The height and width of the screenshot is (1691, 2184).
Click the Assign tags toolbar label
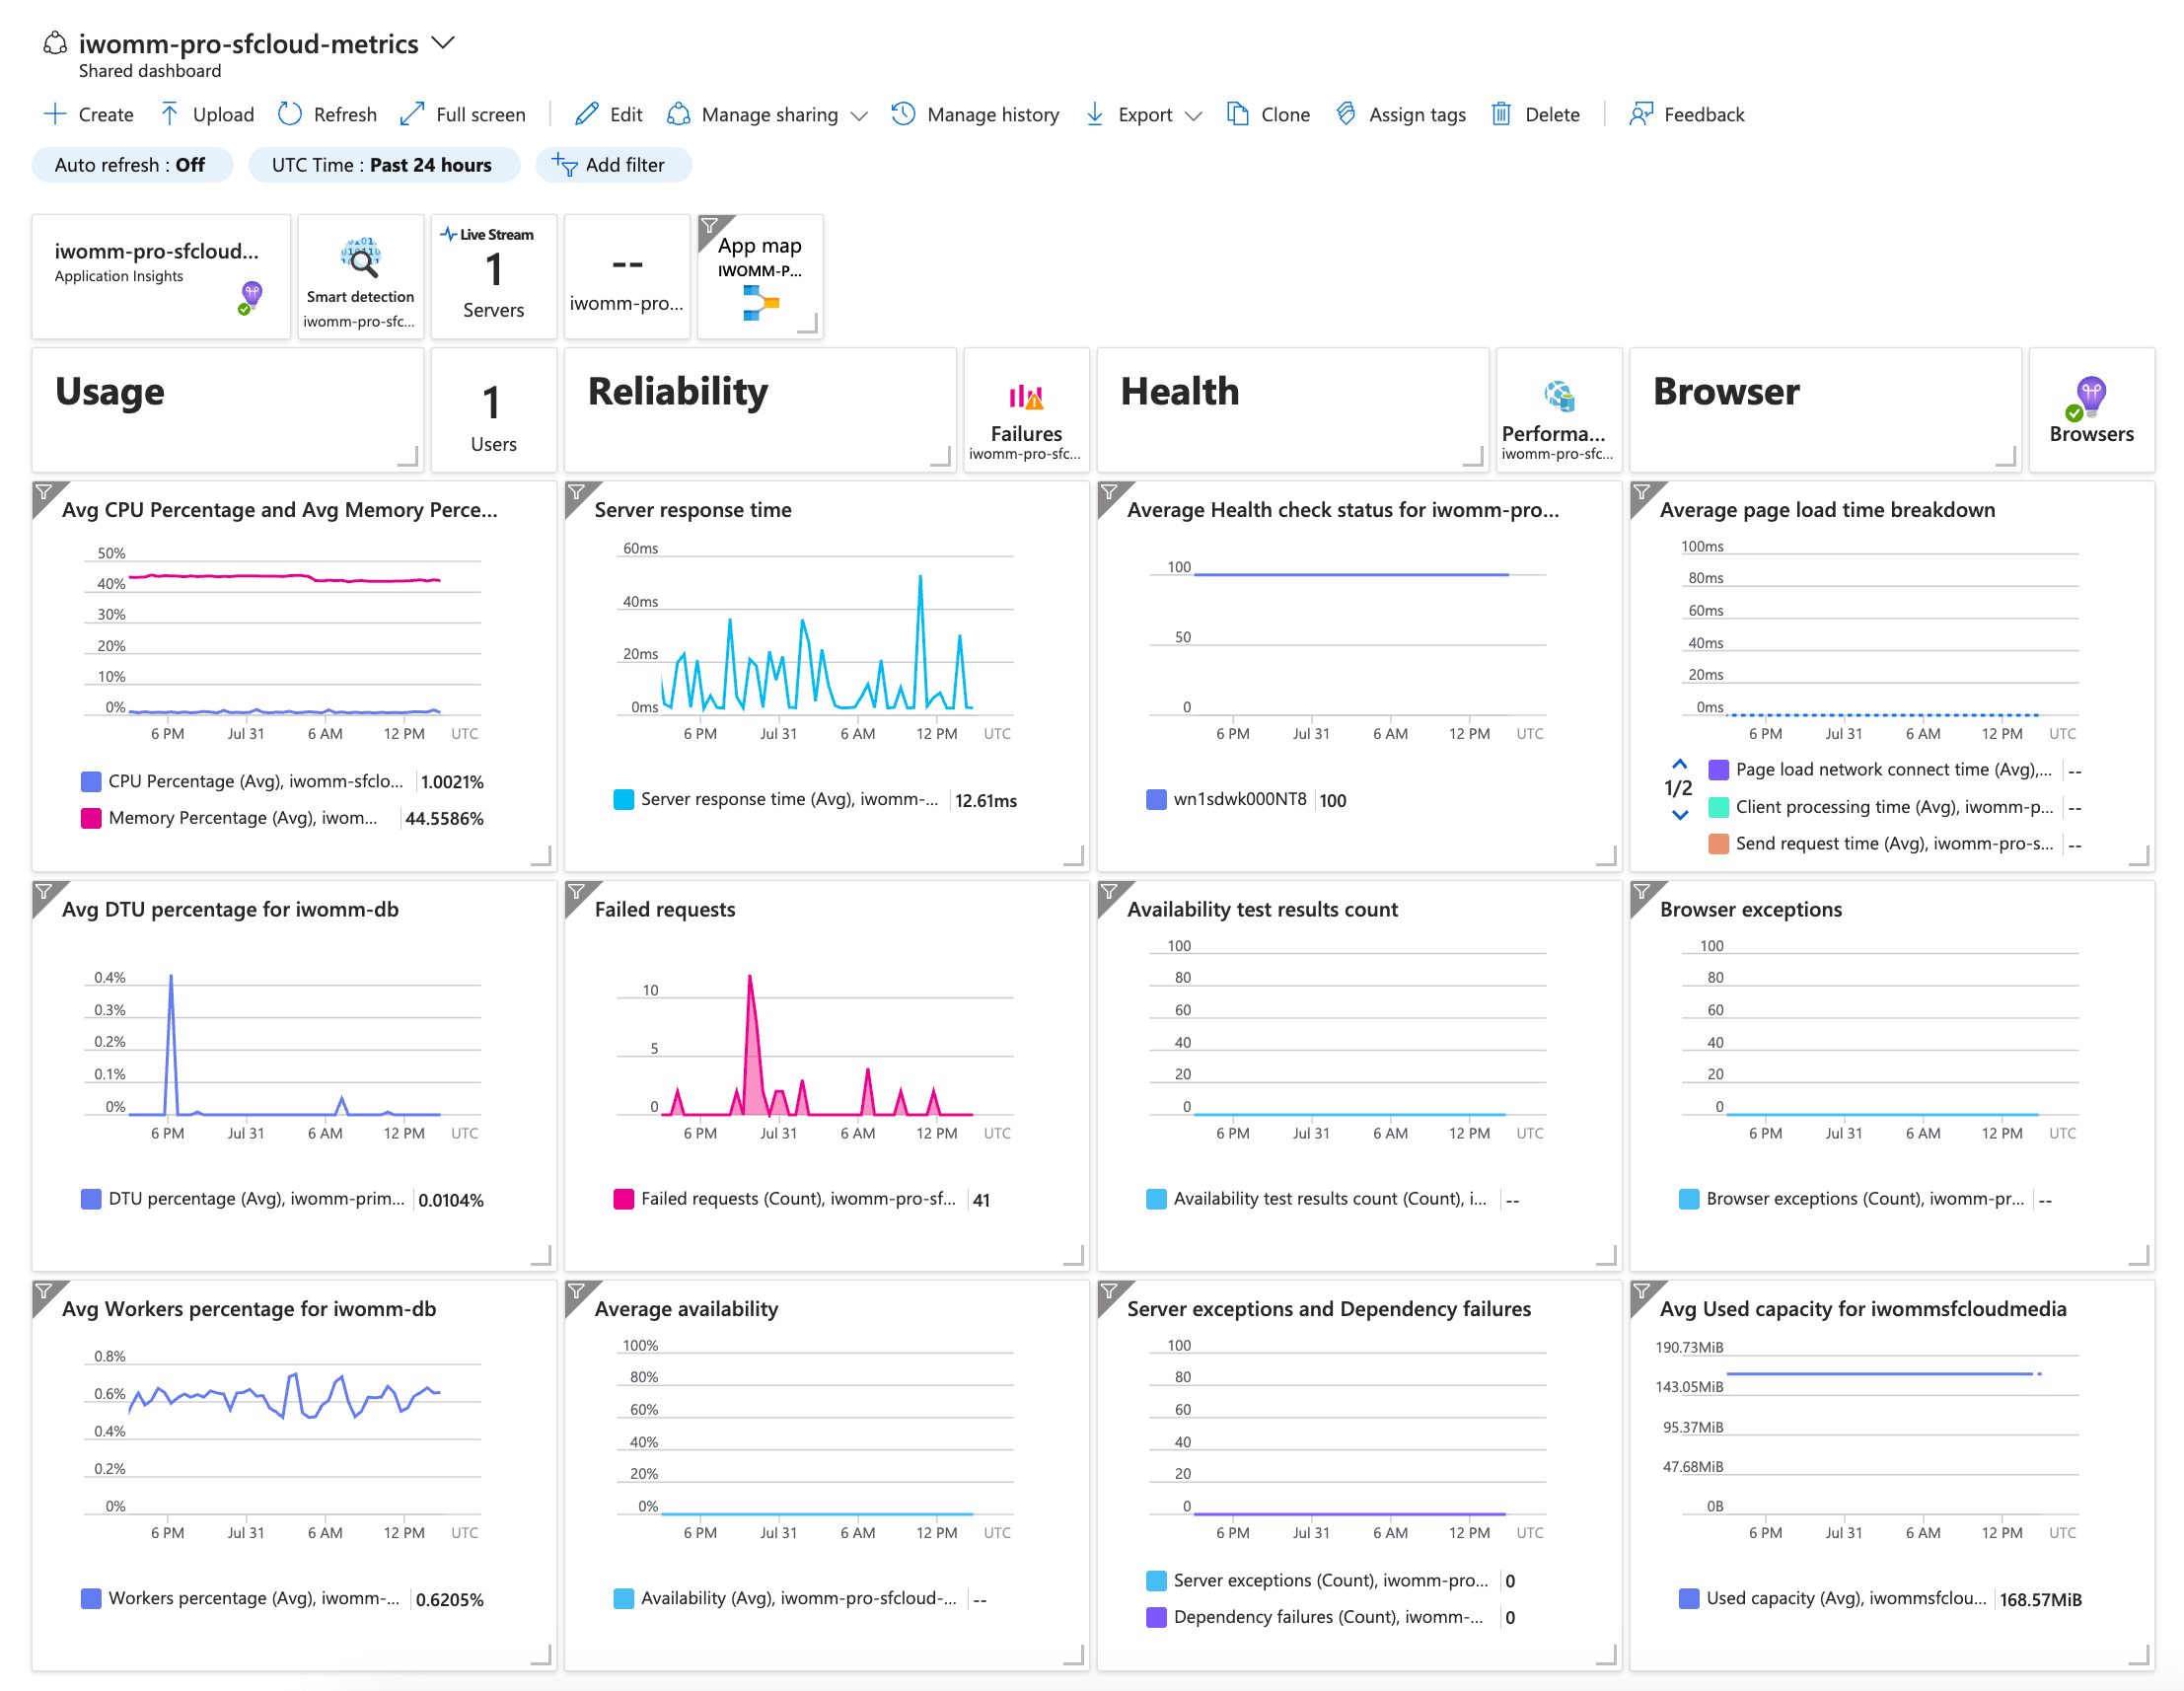click(1416, 115)
